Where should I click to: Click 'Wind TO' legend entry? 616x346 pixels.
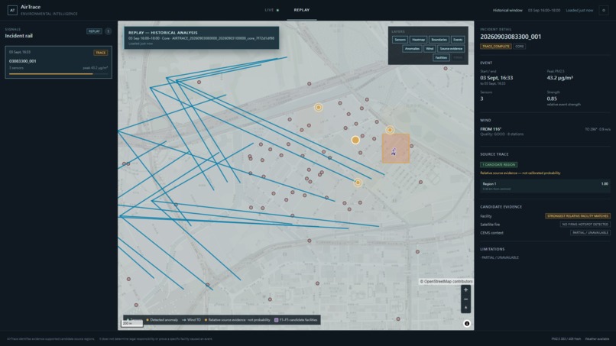tap(191, 320)
